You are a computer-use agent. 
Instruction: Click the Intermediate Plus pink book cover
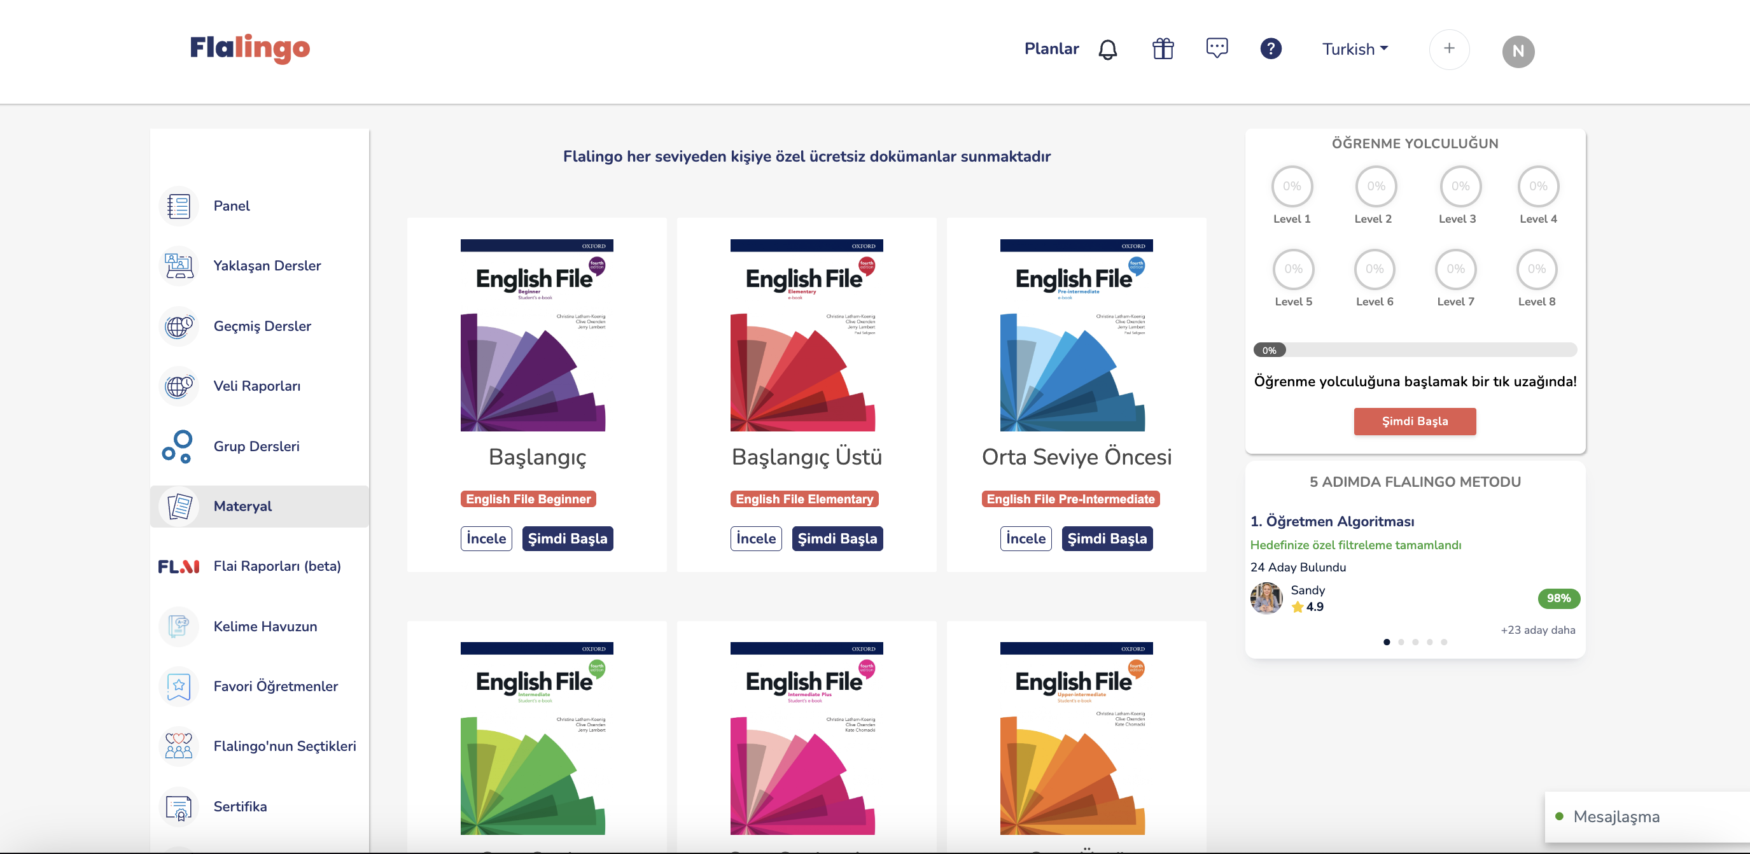(x=806, y=739)
